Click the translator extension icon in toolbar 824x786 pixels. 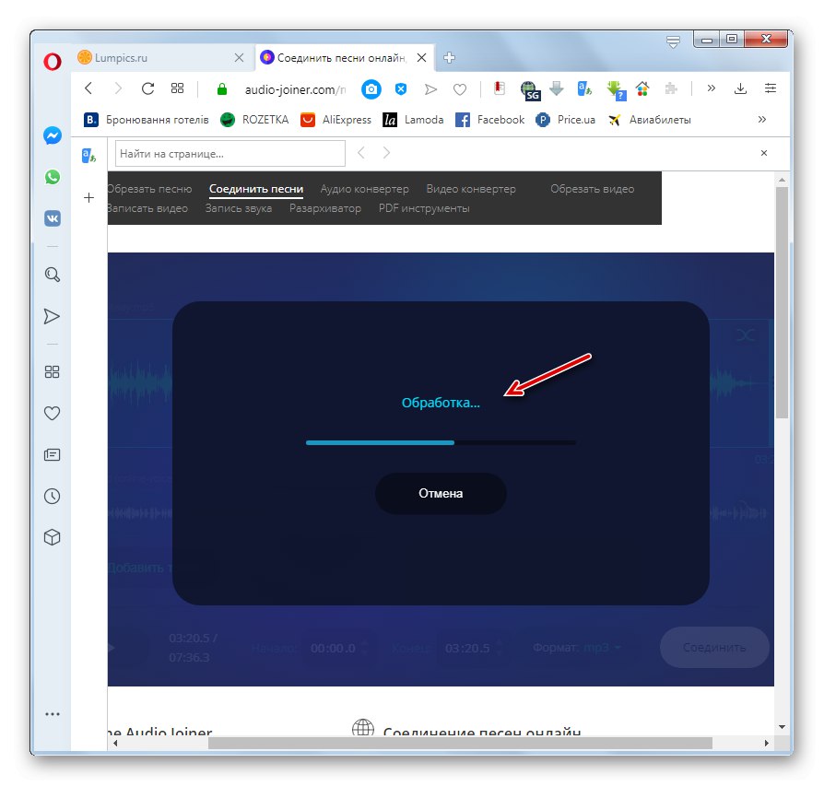pyautogui.click(x=584, y=88)
